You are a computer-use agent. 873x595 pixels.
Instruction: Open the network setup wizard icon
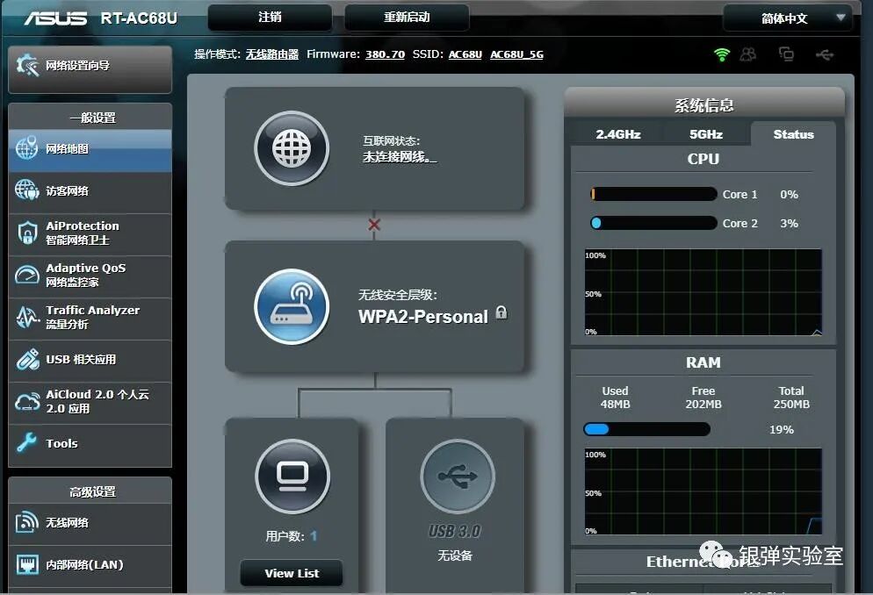coord(26,65)
